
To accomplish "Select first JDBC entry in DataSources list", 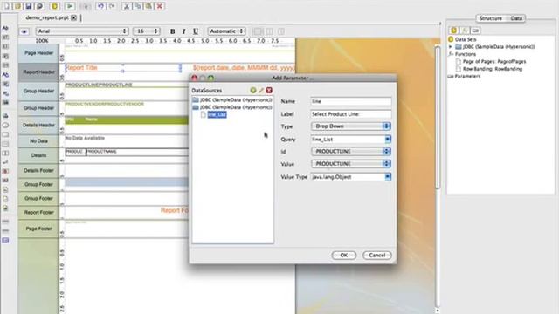I will coord(232,100).
